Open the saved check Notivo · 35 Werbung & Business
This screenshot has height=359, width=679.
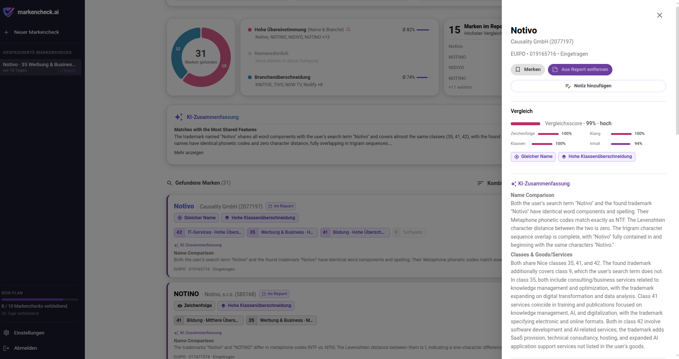(x=41, y=67)
